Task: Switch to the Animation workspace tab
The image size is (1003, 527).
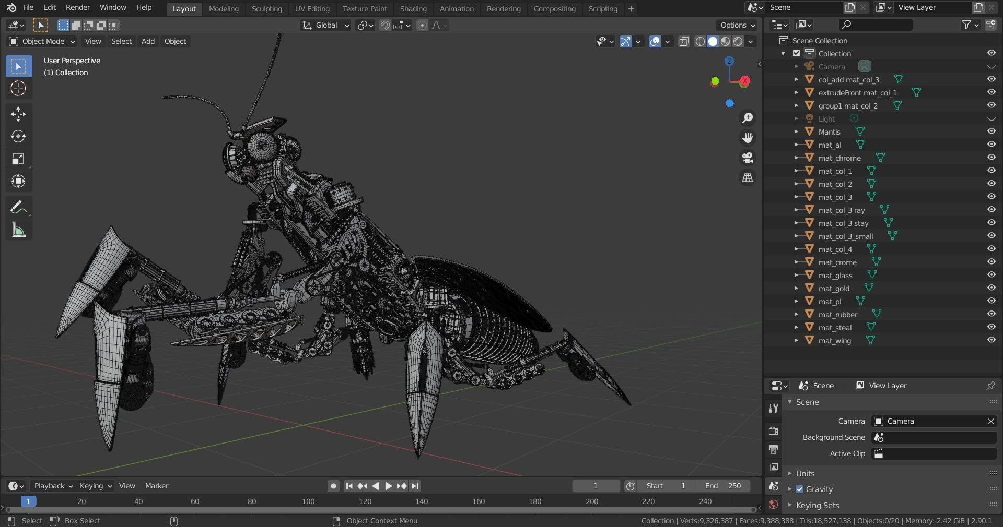Action: 457,9
